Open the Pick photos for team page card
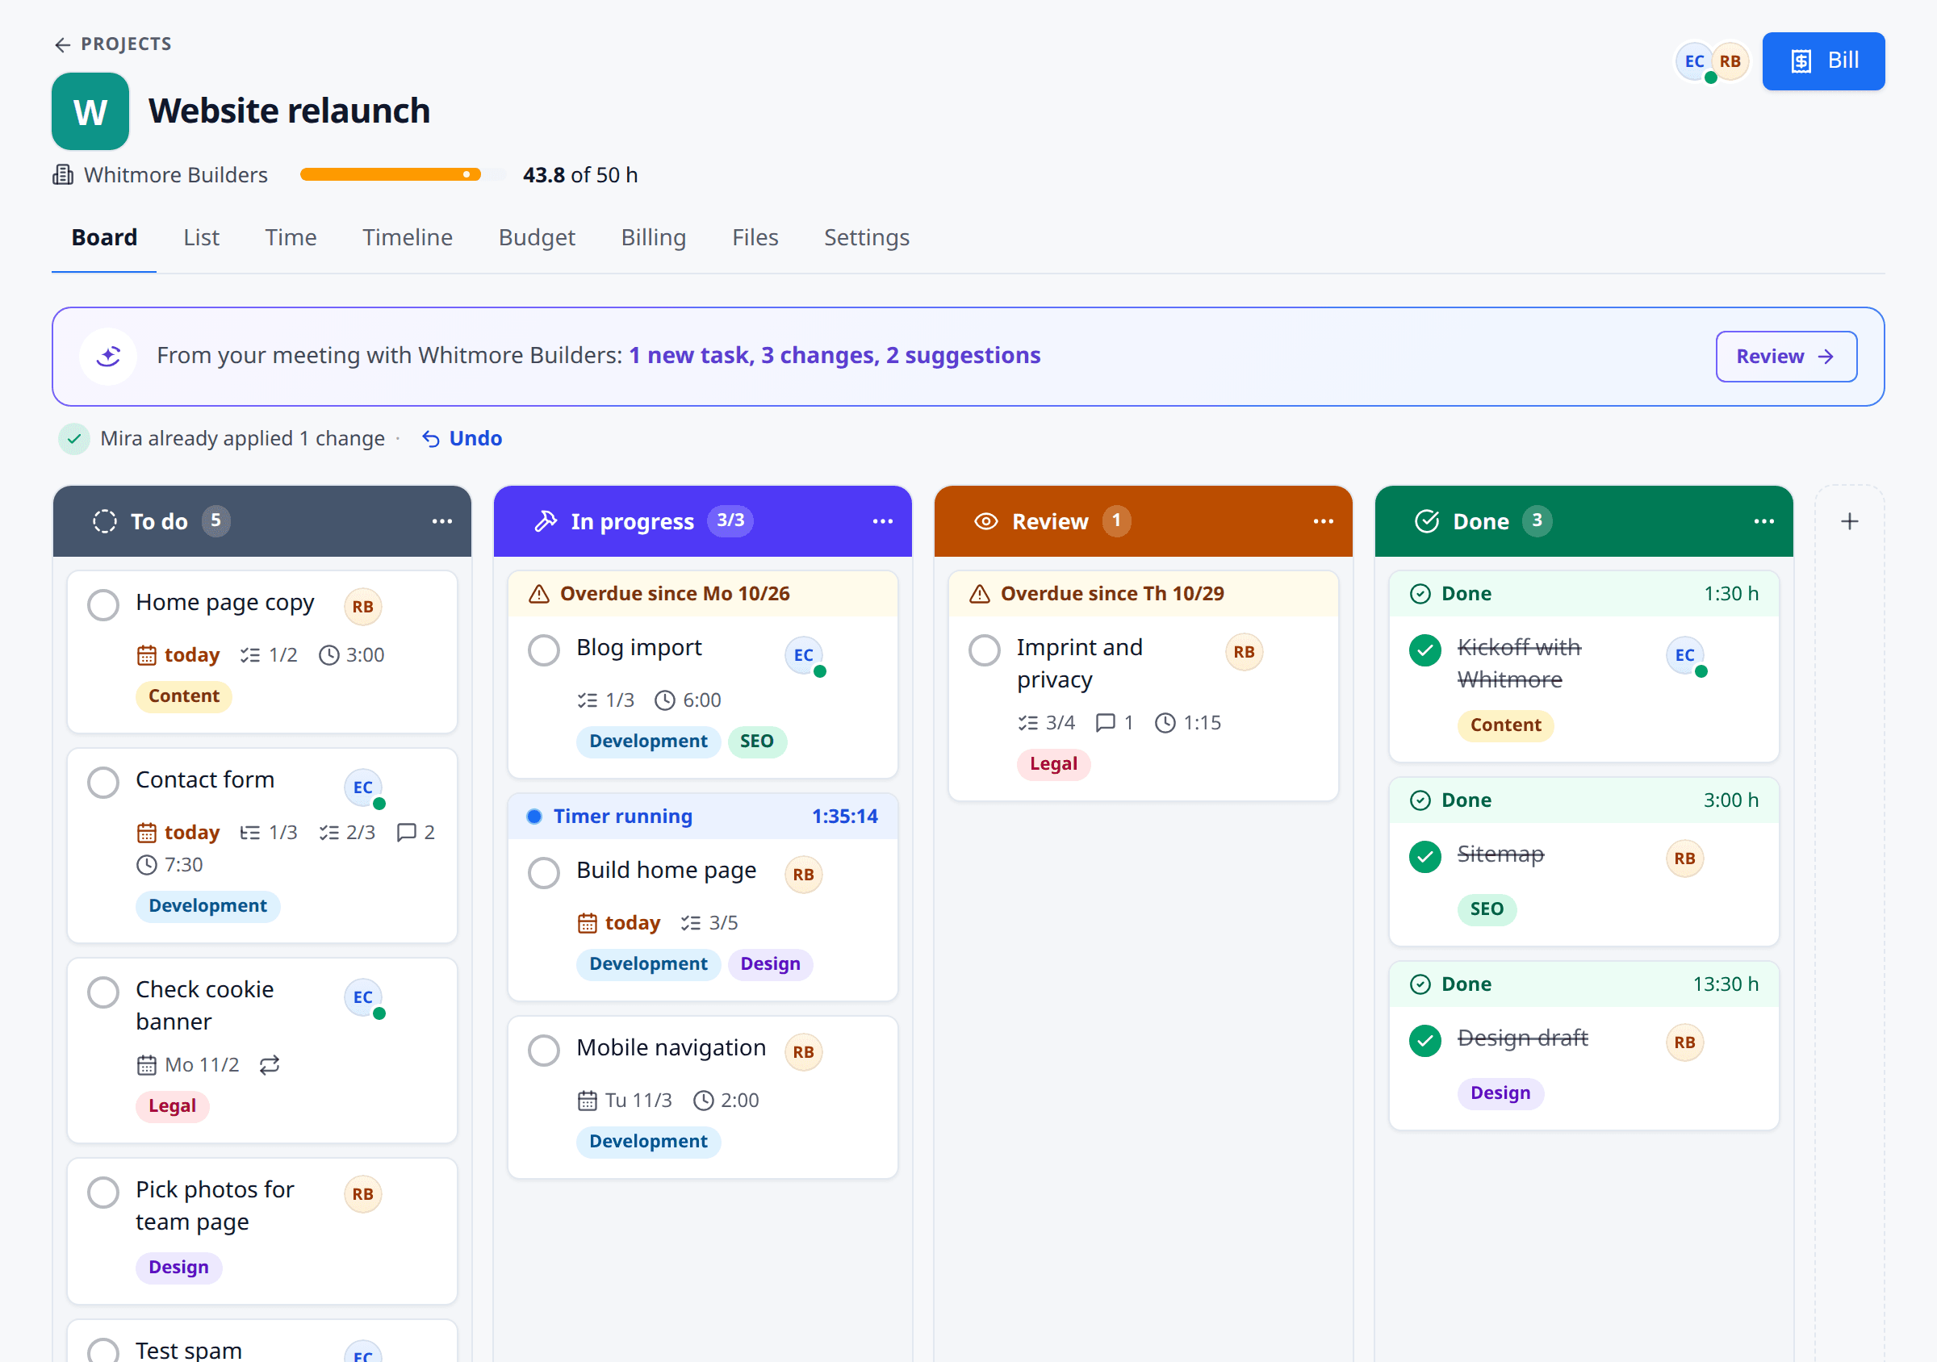The height and width of the screenshot is (1362, 1937). pyautogui.click(x=262, y=1230)
